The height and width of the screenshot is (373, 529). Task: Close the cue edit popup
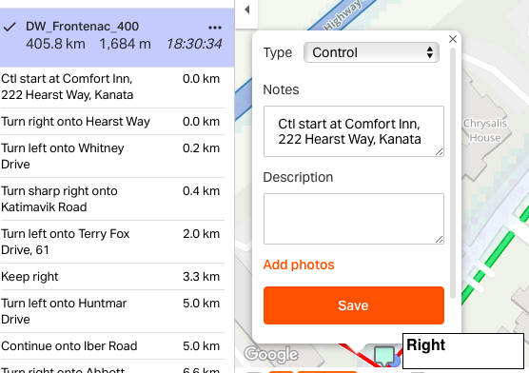point(453,39)
